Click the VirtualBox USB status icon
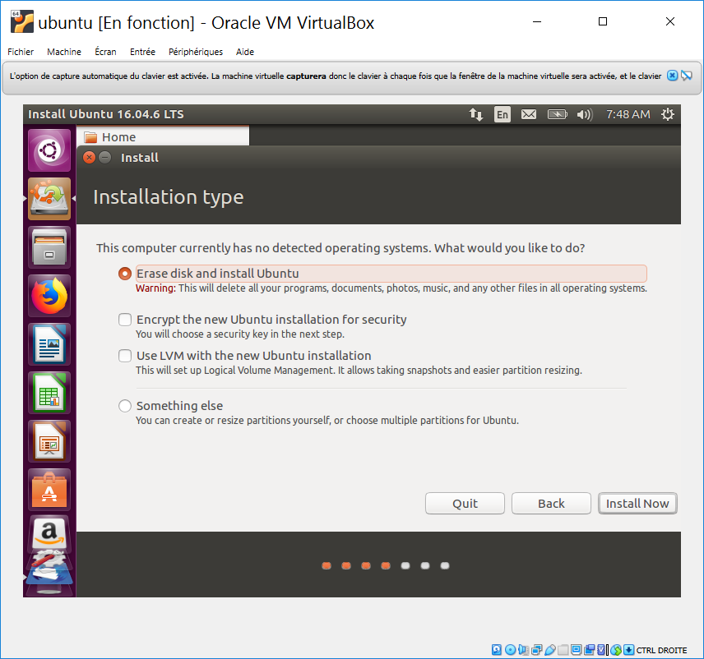 coord(550,650)
